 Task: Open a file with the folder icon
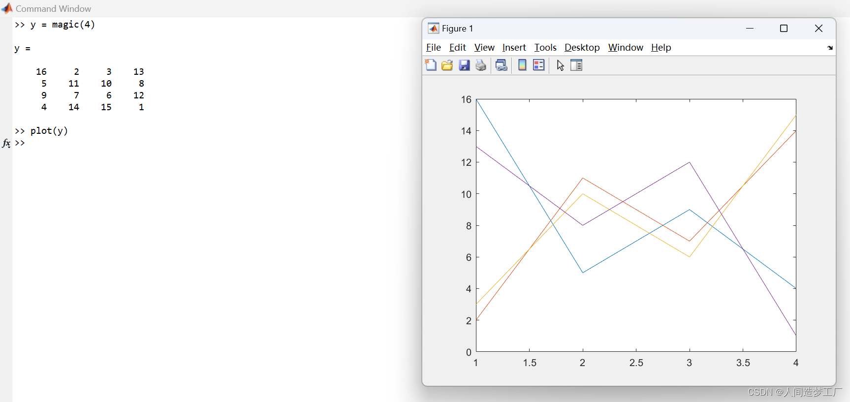tap(447, 65)
